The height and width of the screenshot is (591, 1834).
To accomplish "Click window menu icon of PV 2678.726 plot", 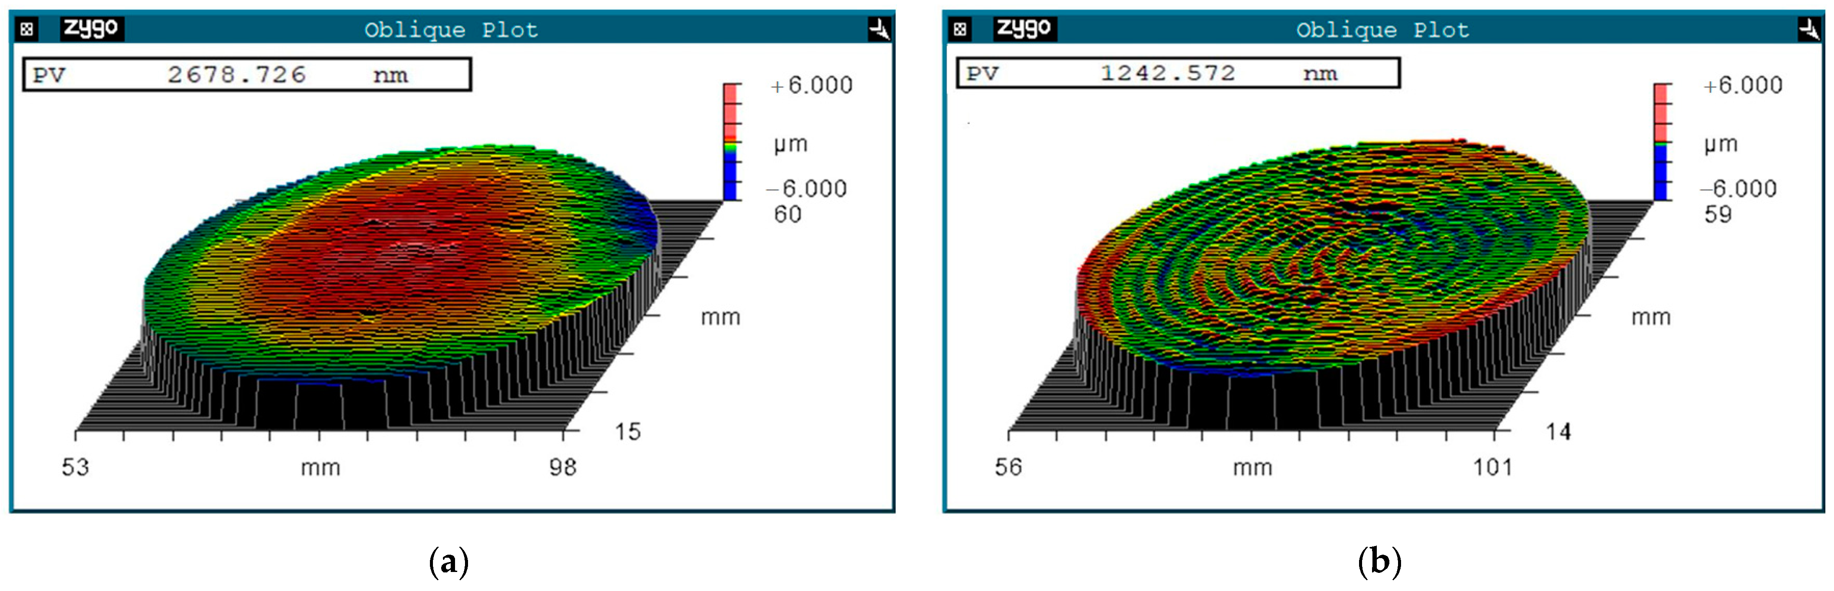I will click(x=27, y=29).
